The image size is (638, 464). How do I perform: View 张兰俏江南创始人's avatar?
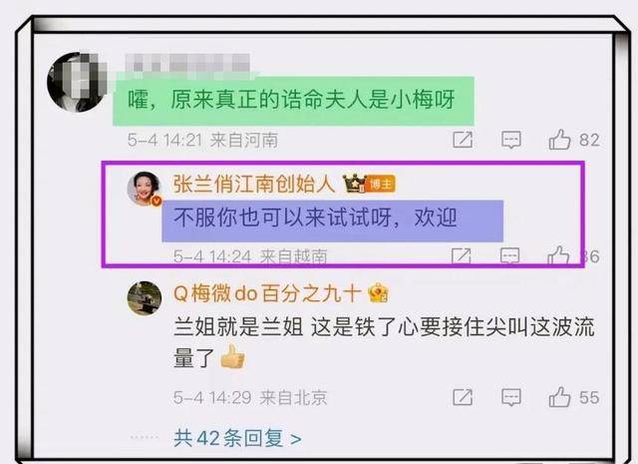[145, 189]
